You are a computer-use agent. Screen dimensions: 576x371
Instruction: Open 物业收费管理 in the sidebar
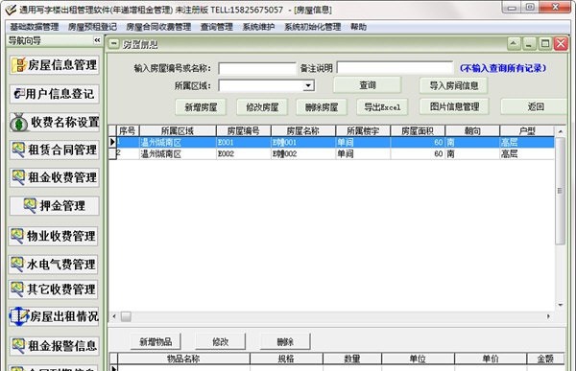click(53, 236)
